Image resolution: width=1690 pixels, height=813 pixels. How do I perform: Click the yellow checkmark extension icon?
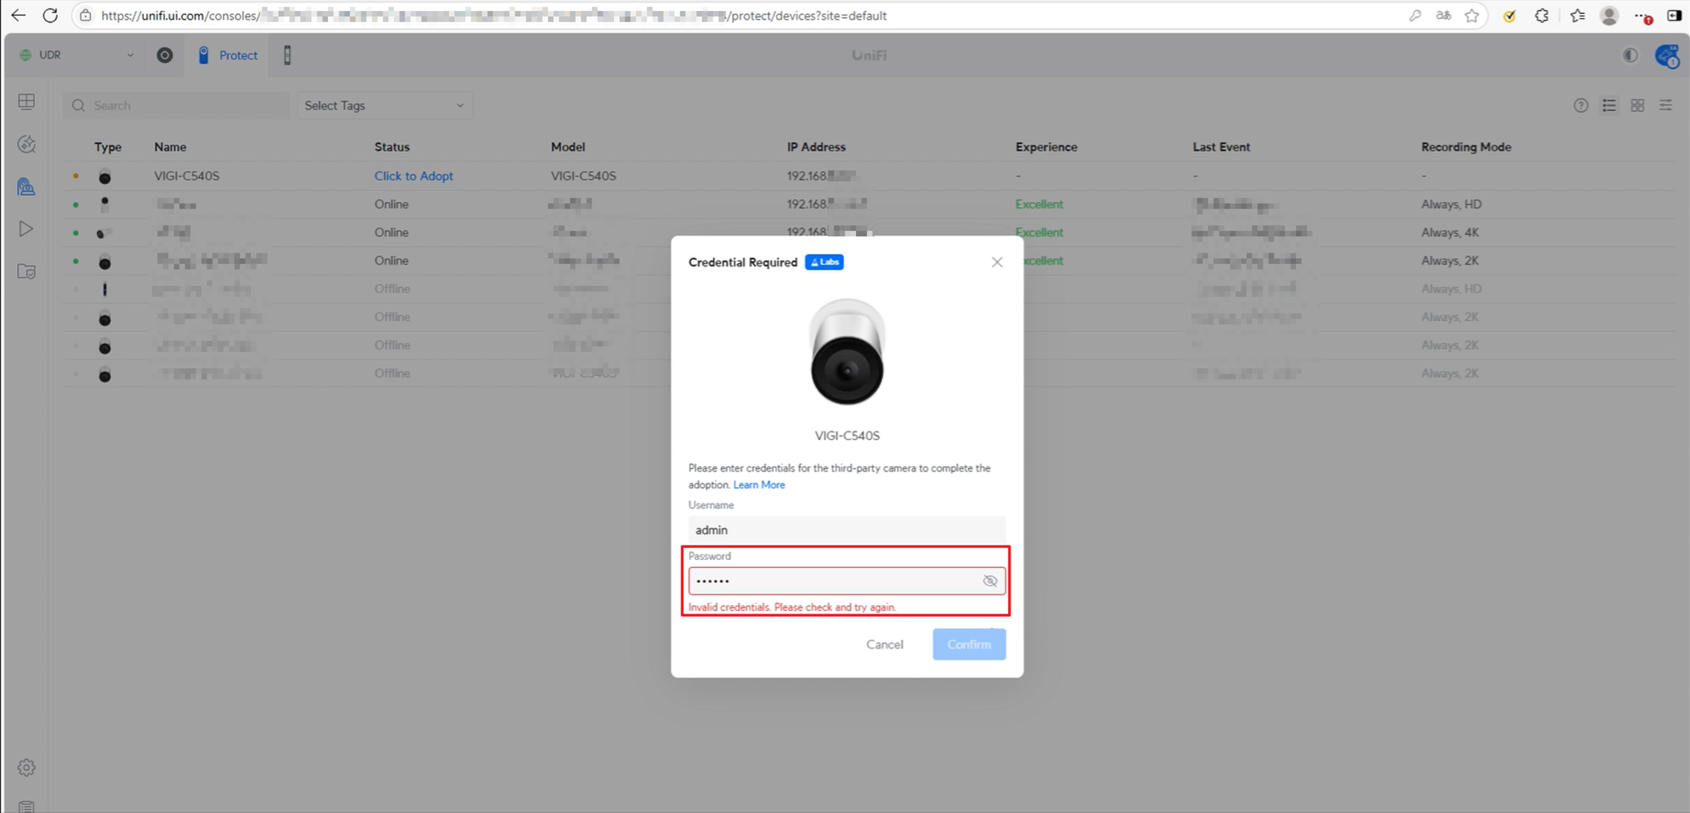[x=1509, y=16]
